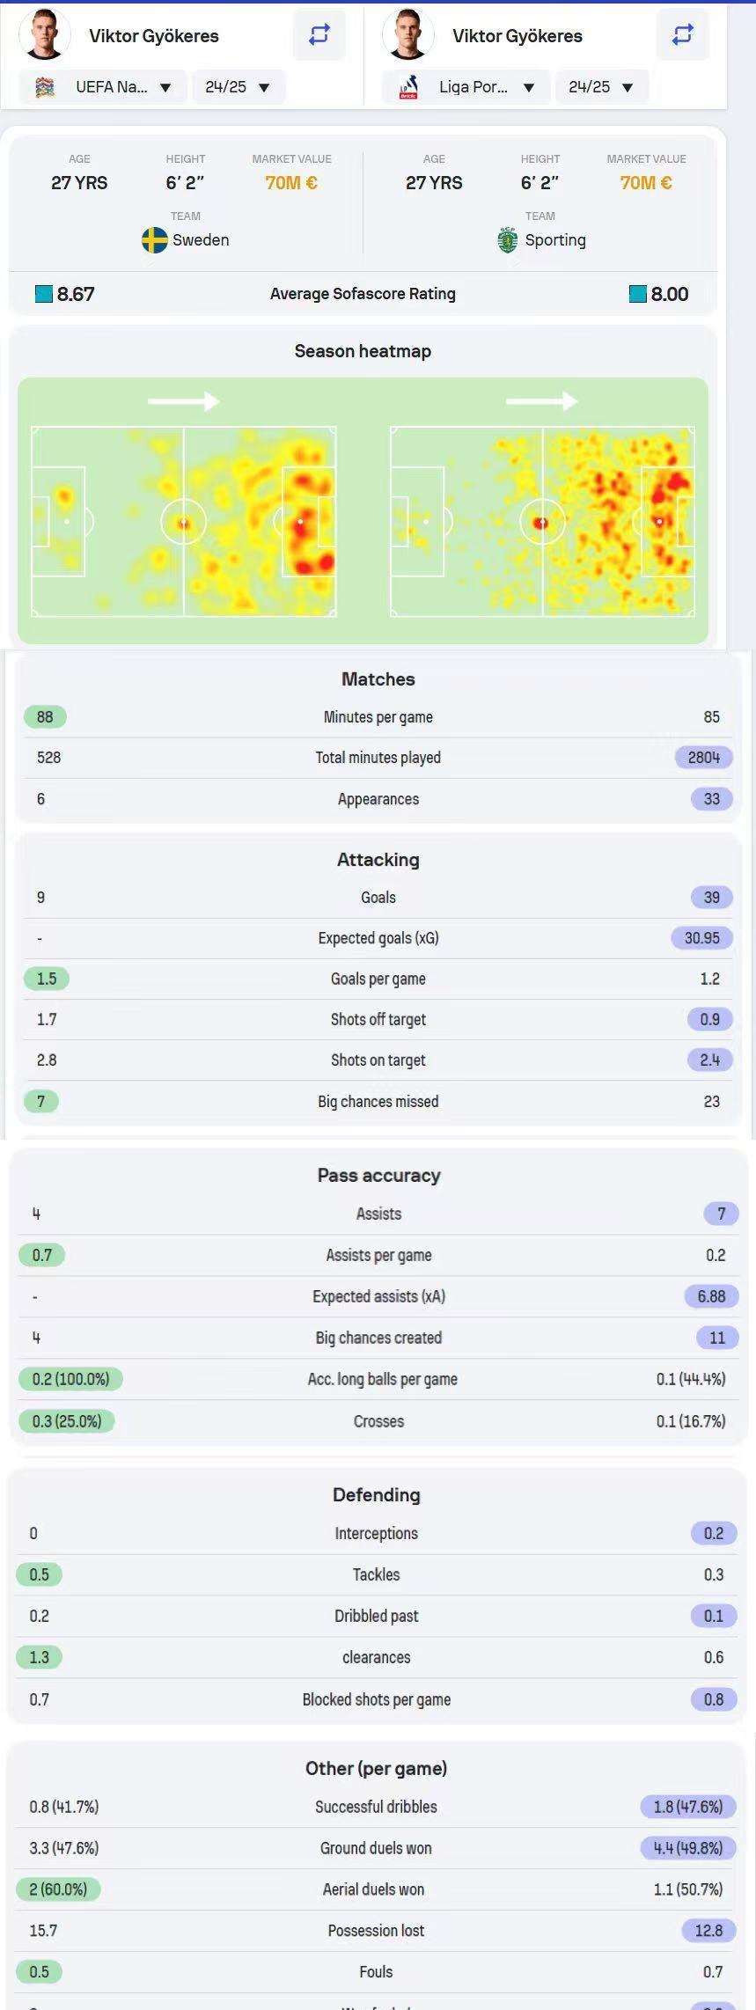Click the Sporting club crest icon
The height and width of the screenshot is (2010, 756).
coord(508,240)
